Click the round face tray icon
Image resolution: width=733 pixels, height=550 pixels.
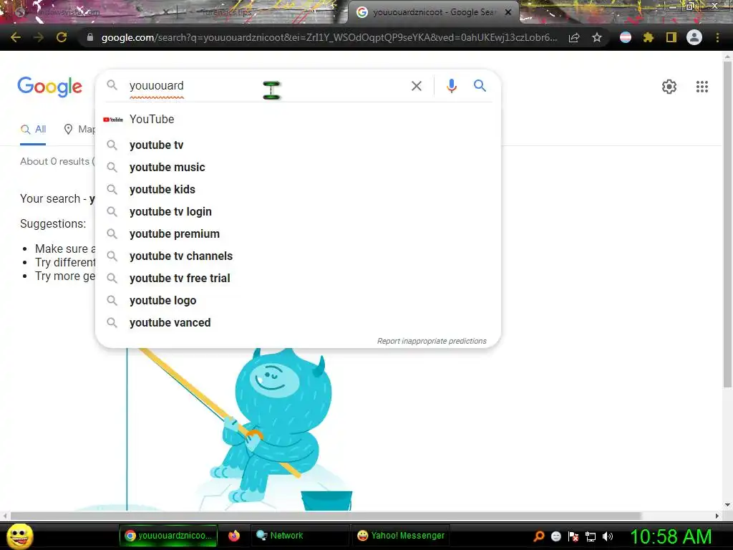tap(555, 536)
